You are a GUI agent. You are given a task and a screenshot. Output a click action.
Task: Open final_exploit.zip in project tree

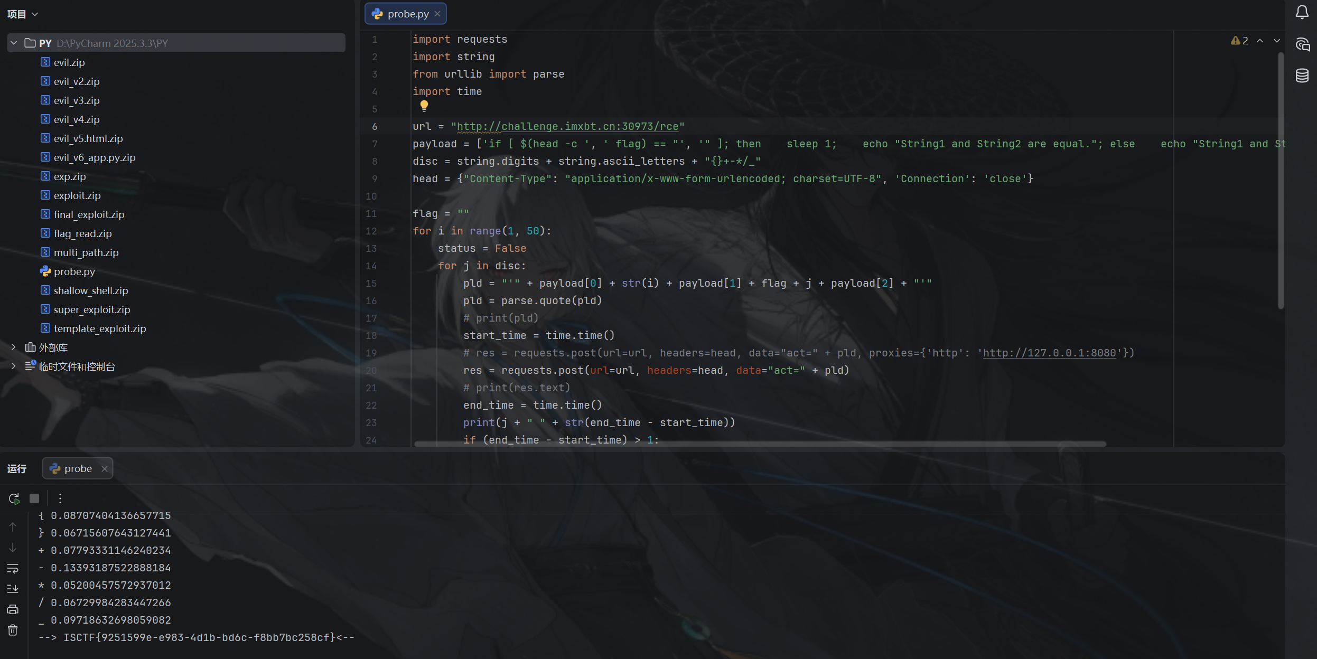point(89,214)
